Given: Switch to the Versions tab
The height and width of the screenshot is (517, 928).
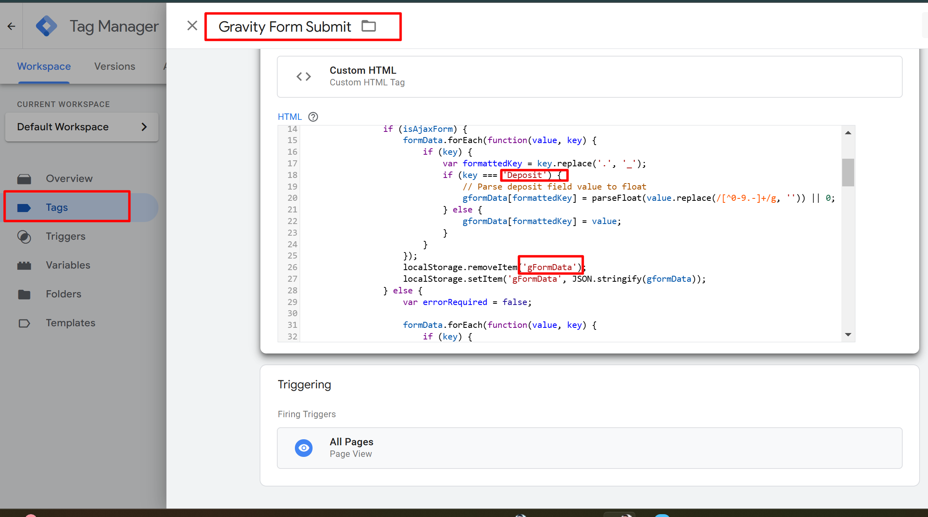Looking at the screenshot, I should point(115,67).
